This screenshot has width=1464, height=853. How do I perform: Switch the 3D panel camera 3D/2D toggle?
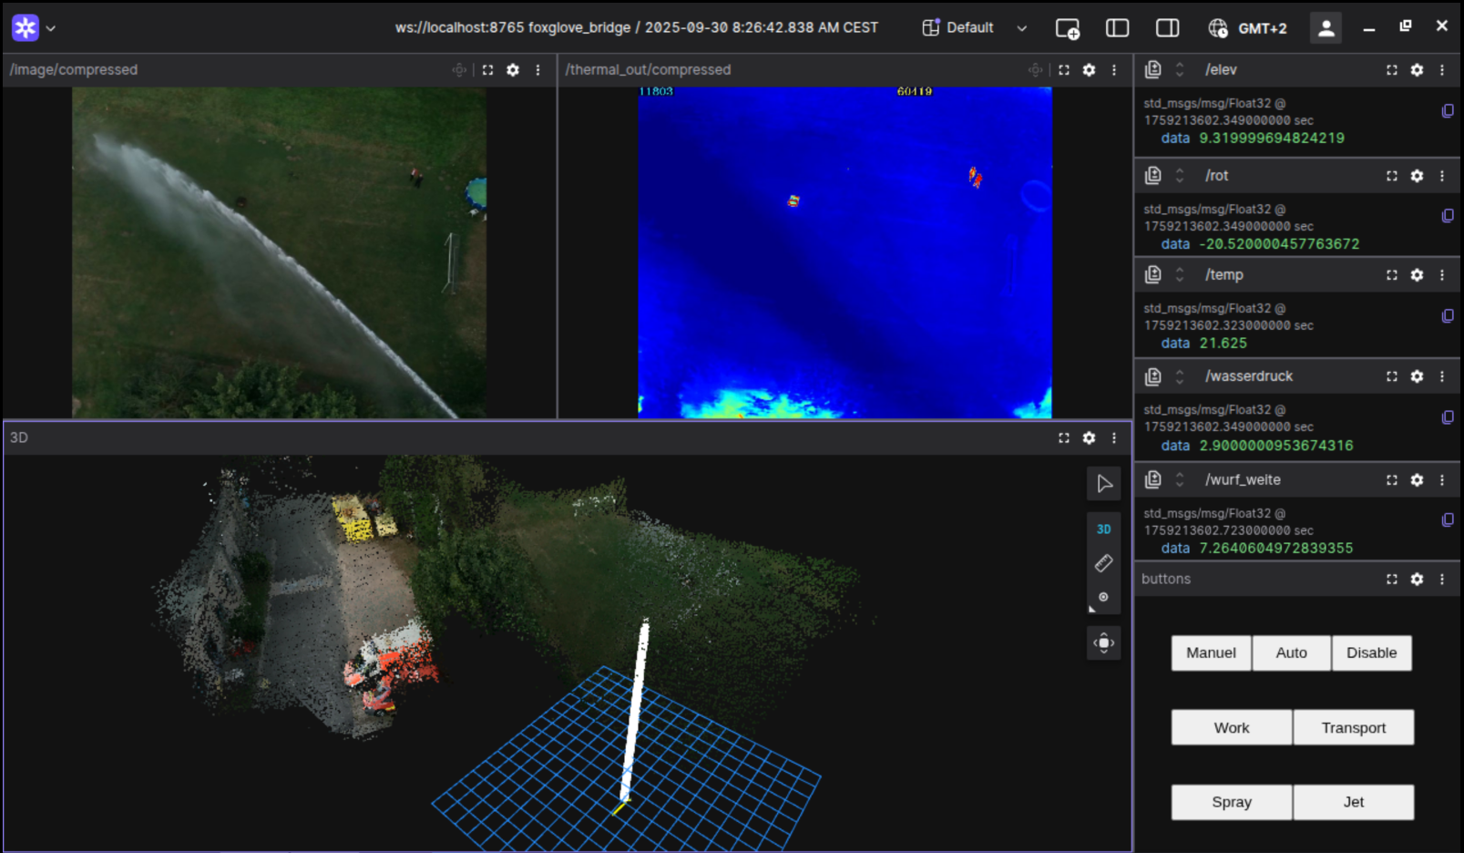[x=1103, y=529]
